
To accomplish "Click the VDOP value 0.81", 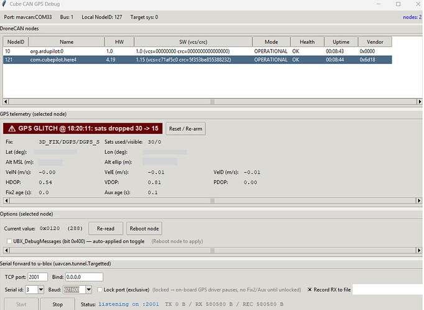I will point(154,182).
